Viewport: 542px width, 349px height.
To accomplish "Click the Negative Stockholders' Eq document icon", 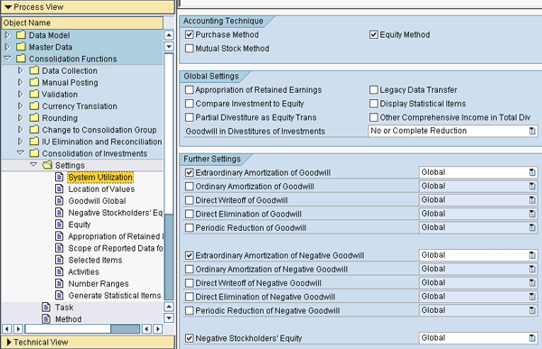I will tap(60, 212).
